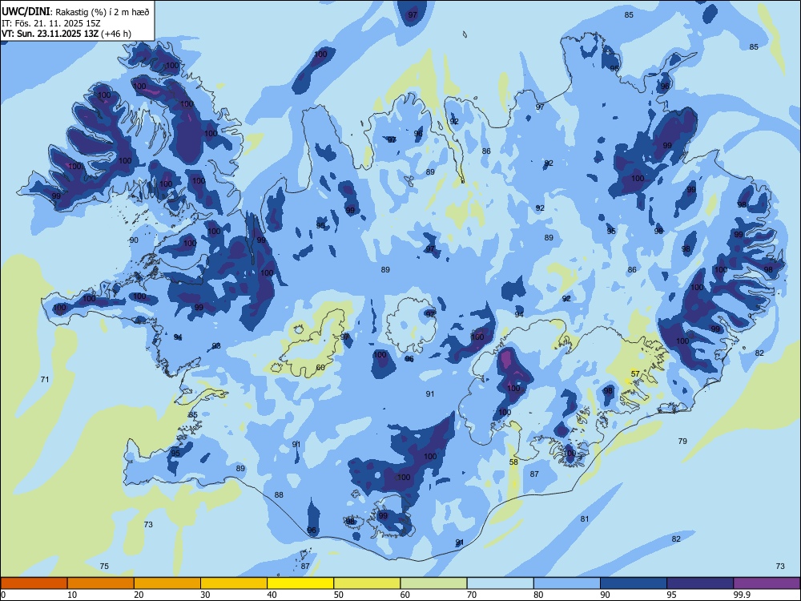This screenshot has height=601, width=801.
Task: Click the dark orange 0–10 legend swatch
Action: point(34,583)
